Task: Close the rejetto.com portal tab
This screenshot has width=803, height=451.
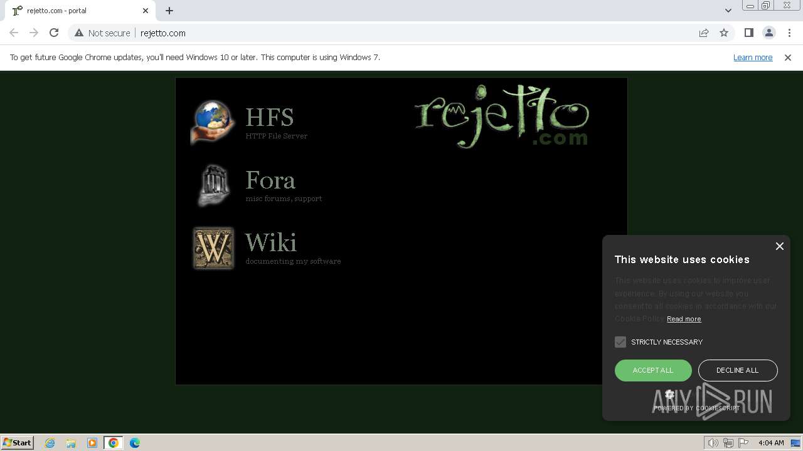Action: pos(146,10)
